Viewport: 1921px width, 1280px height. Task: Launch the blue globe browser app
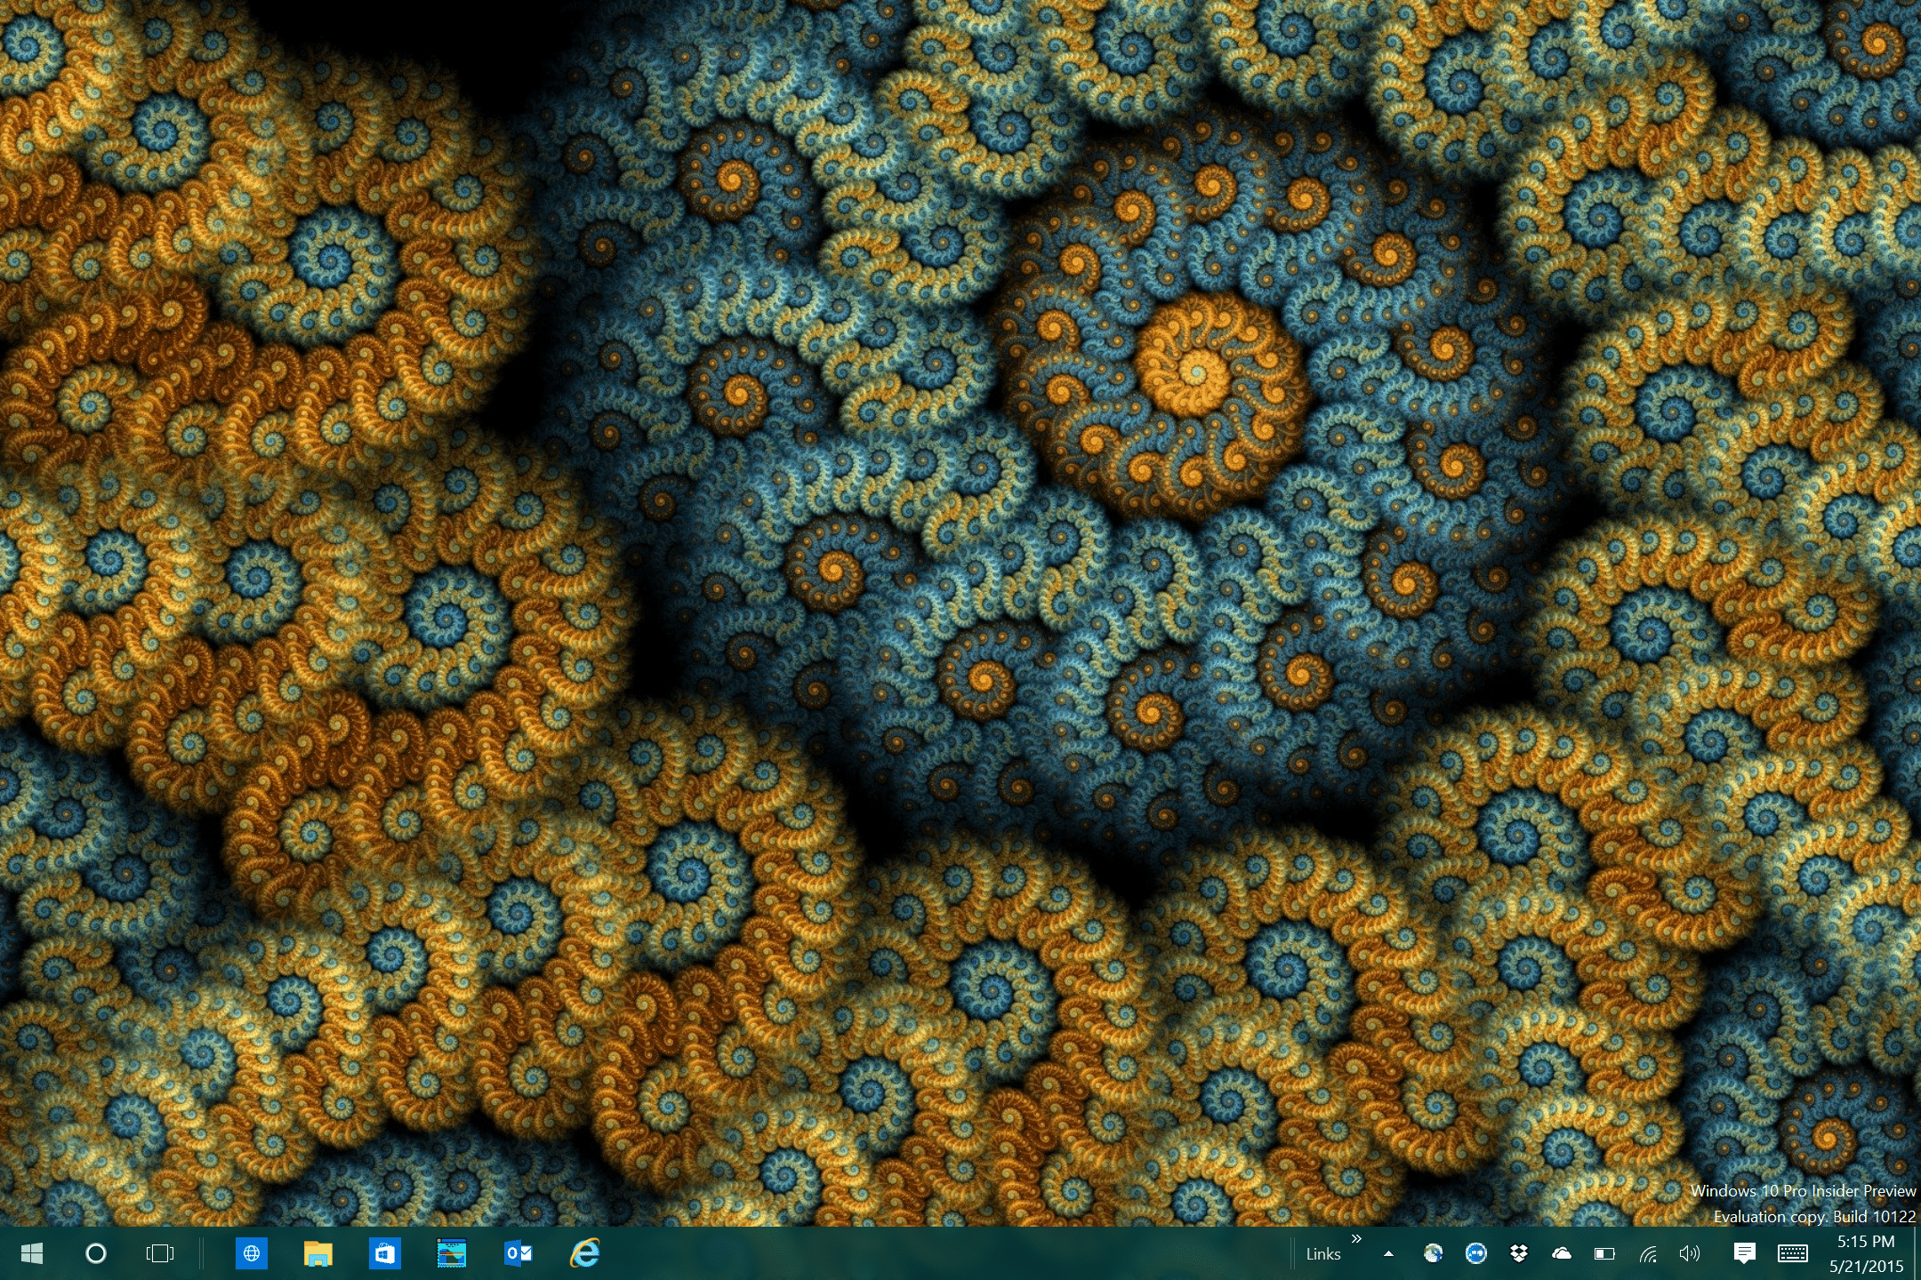pyautogui.click(x=252, y=1253)
